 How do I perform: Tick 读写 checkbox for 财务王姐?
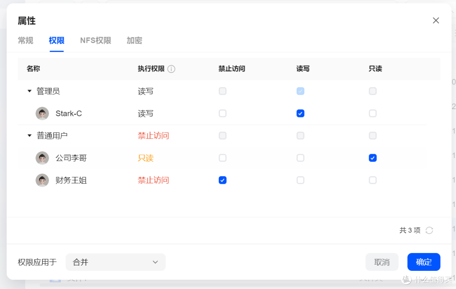point(301,180)
